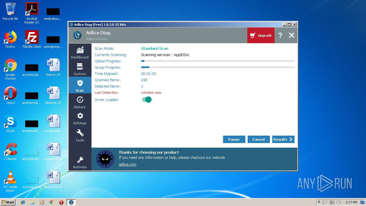Image resolution: width=366 pixels, height=206 pixels.
Task: Open Chrome from the taskbar
Action: tap(52, 202)
